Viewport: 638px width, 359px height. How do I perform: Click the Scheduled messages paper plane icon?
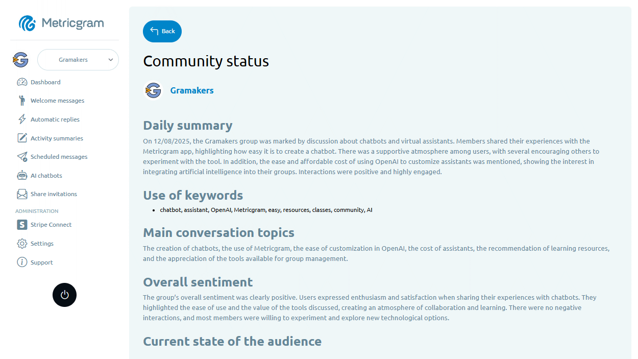coord(22,157)
